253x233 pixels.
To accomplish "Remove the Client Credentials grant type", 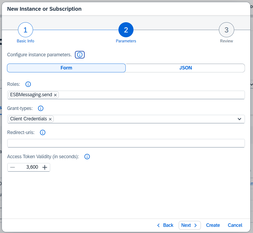I will 50,119.
